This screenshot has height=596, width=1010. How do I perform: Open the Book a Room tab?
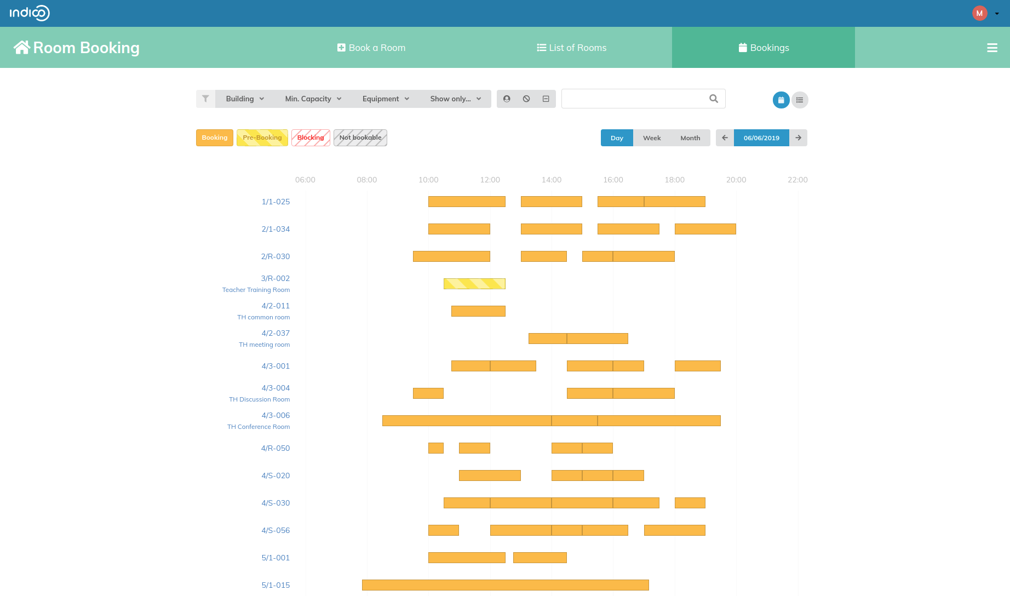point(371,48)
